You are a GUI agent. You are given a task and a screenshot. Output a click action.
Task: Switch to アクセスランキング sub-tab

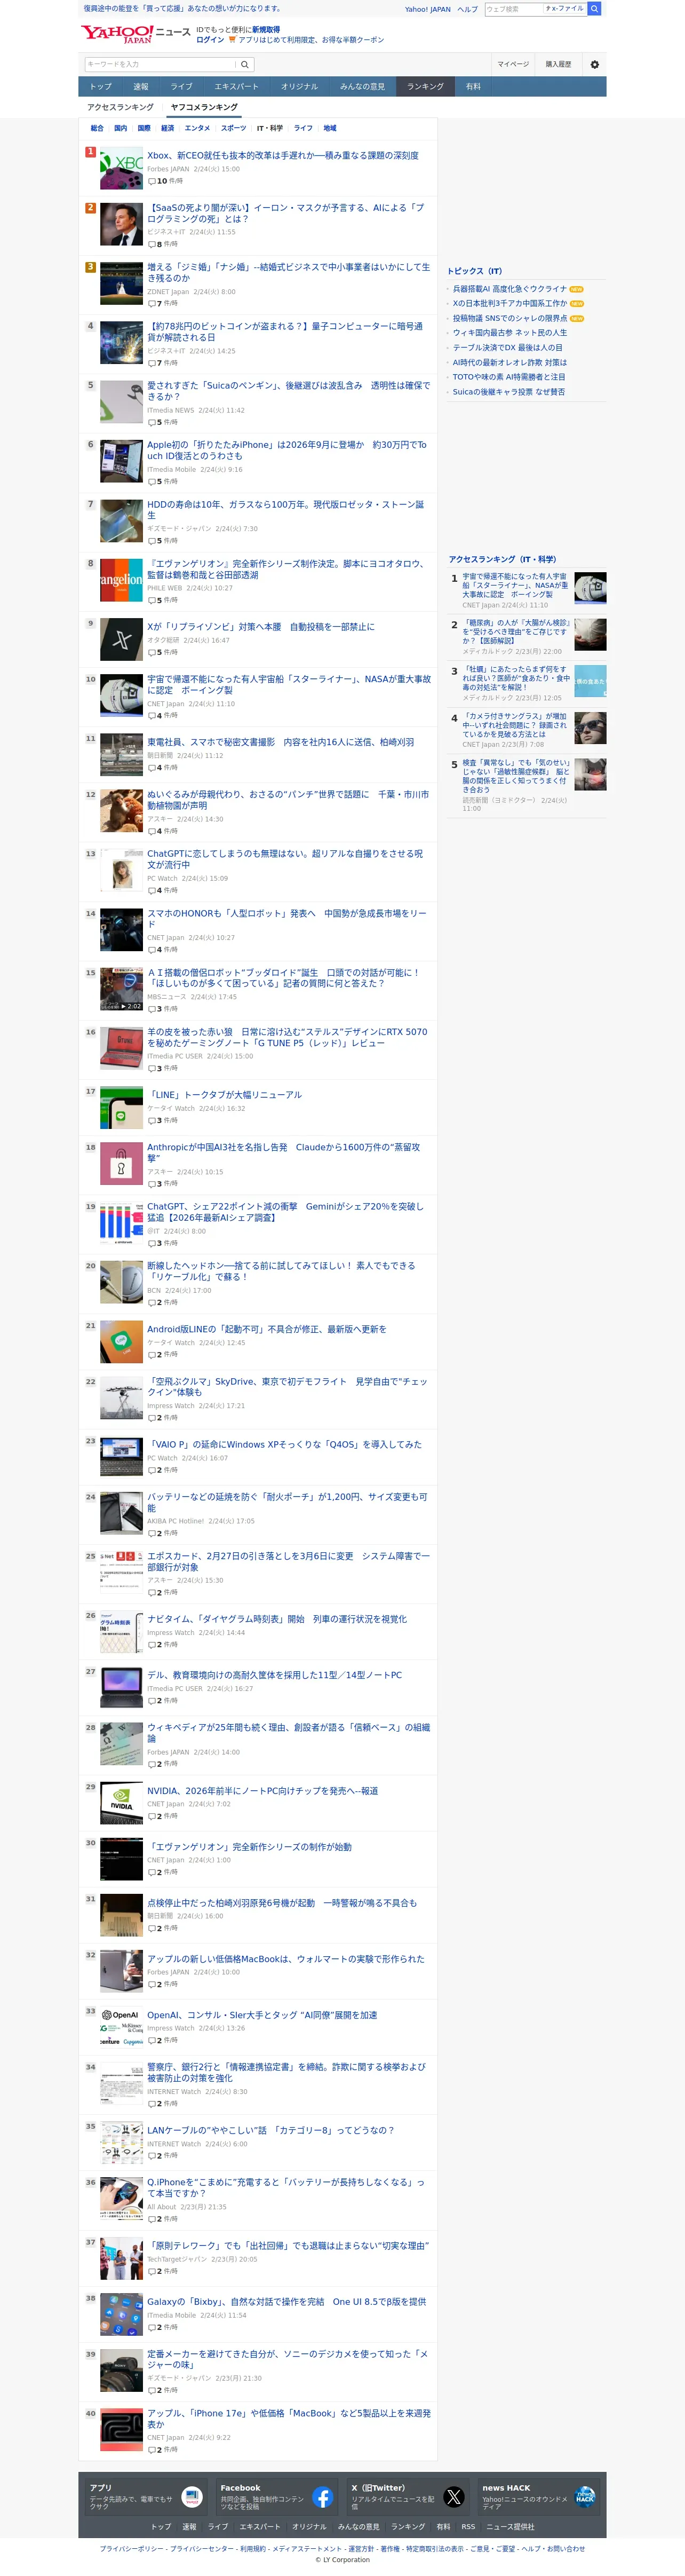click(x=121, y=107)
